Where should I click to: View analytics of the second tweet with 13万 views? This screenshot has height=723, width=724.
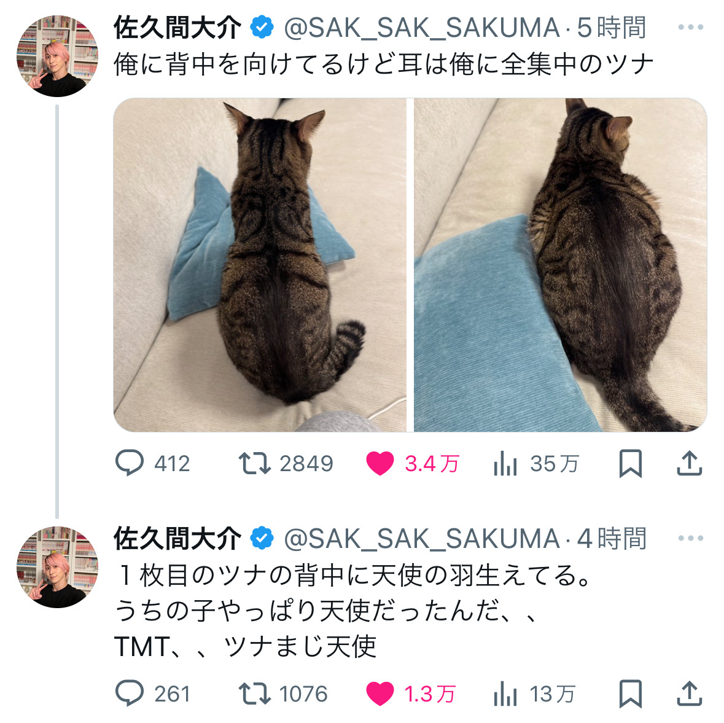click(x=534, y=694)
